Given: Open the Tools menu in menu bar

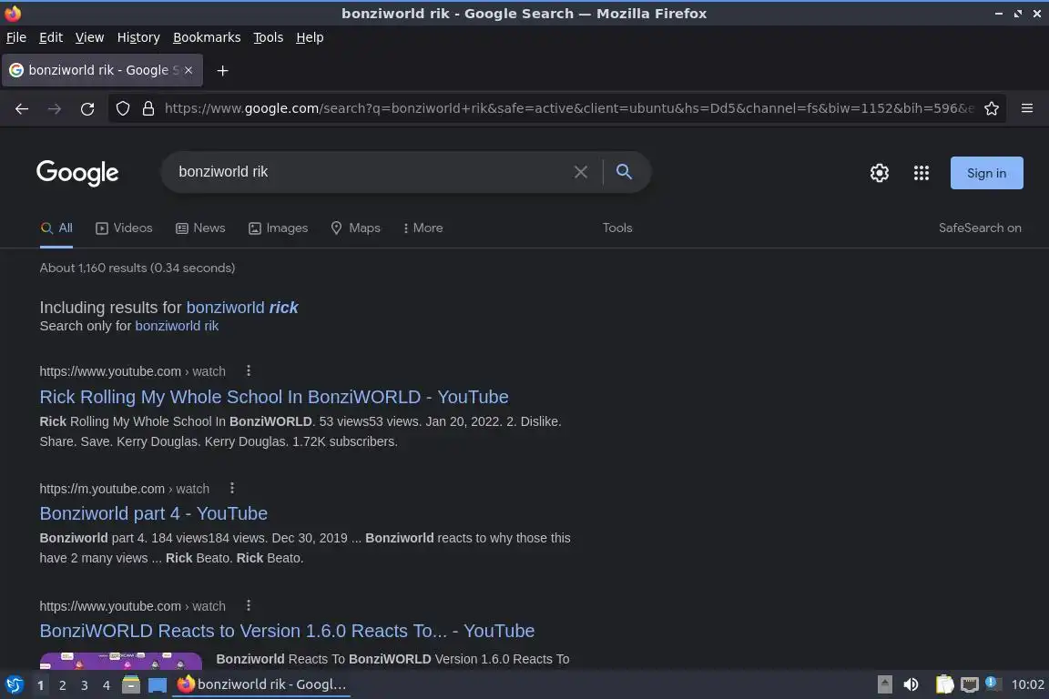Looking at the screenshot, I should coord(269,37).
